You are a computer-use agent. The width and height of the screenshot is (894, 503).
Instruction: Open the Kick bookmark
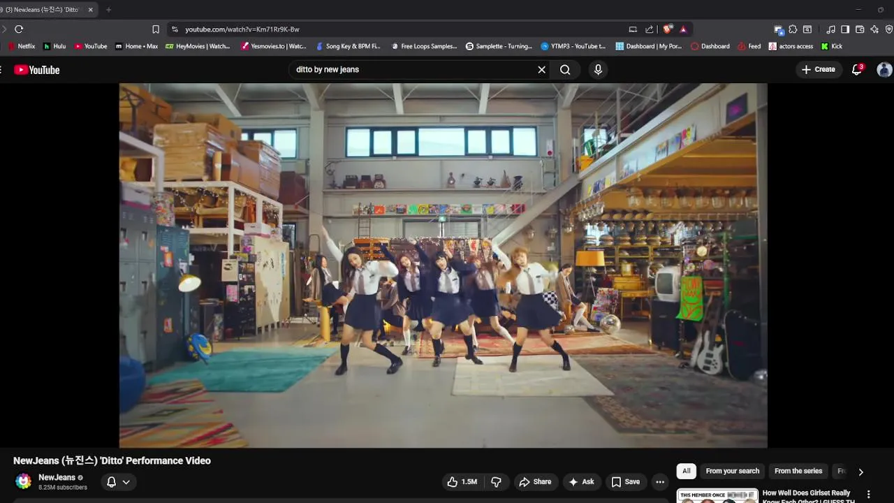(832, 46)
